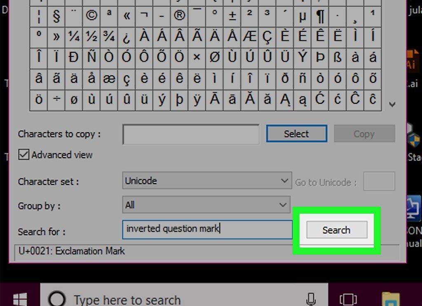Click the Search for text field

coord(207,229)
